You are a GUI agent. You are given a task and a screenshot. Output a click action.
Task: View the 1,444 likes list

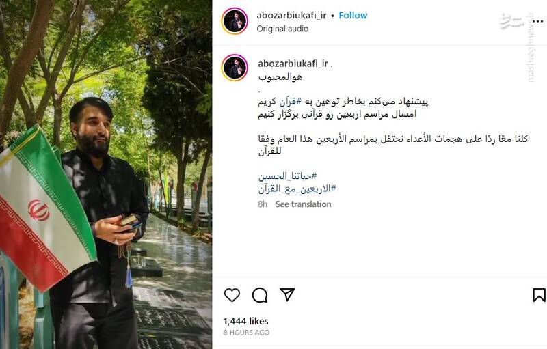246,321
